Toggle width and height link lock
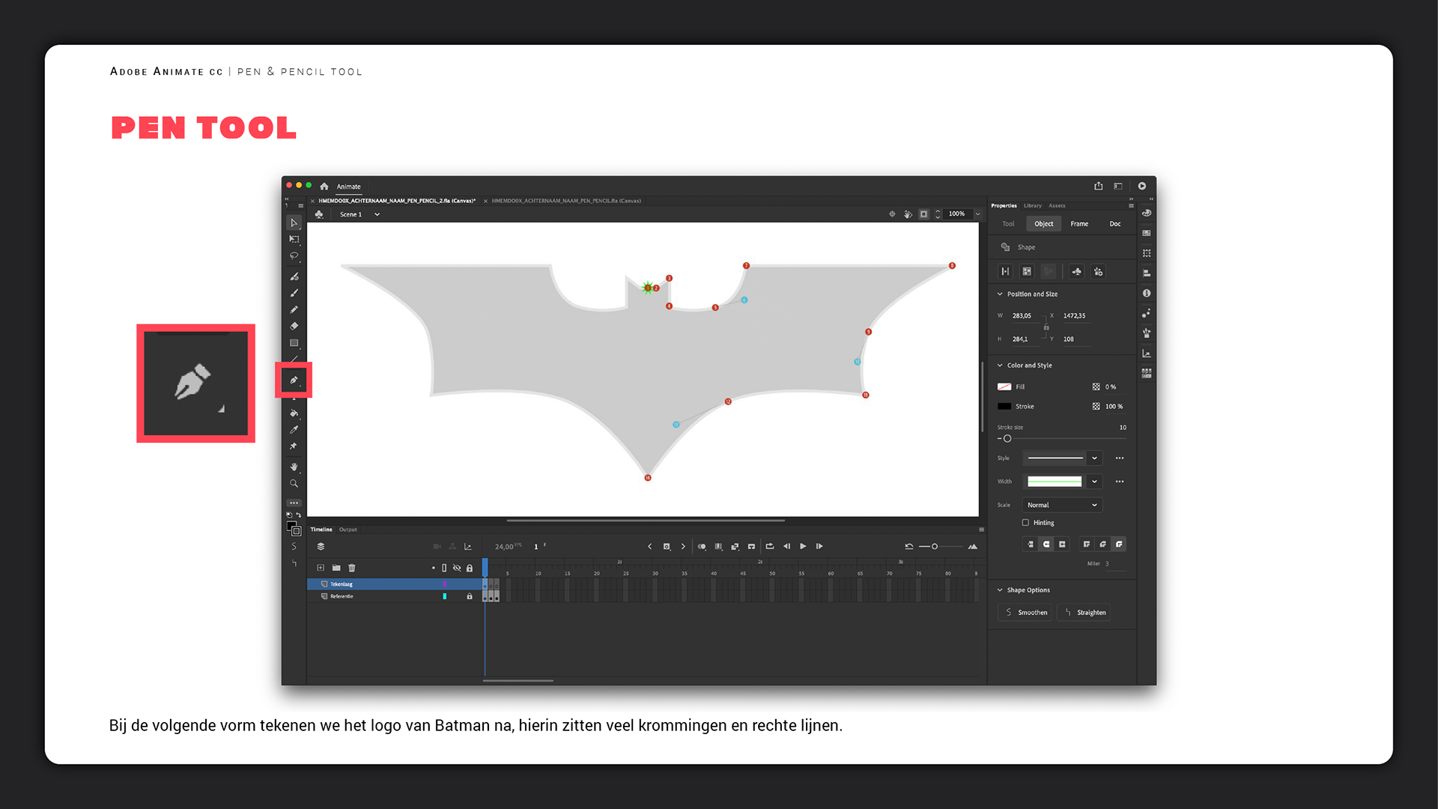This screenshot has height=809, width=1438. pos(1046,327)
